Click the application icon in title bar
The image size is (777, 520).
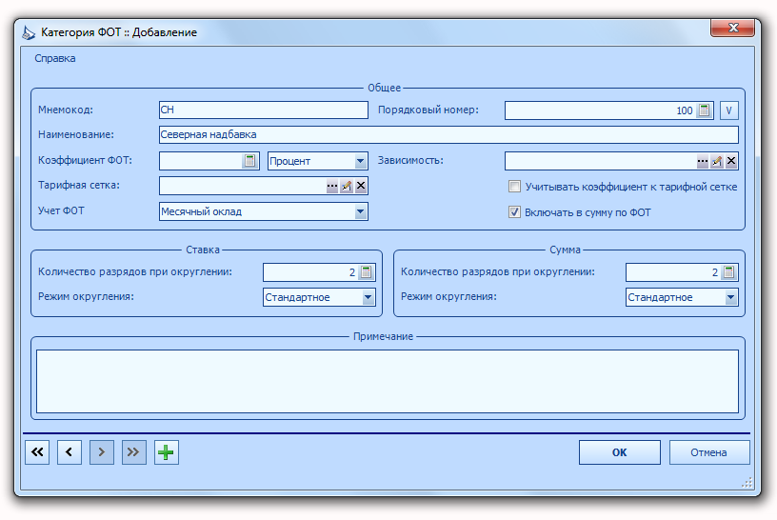pyautogui.click(x=29, y=32)
